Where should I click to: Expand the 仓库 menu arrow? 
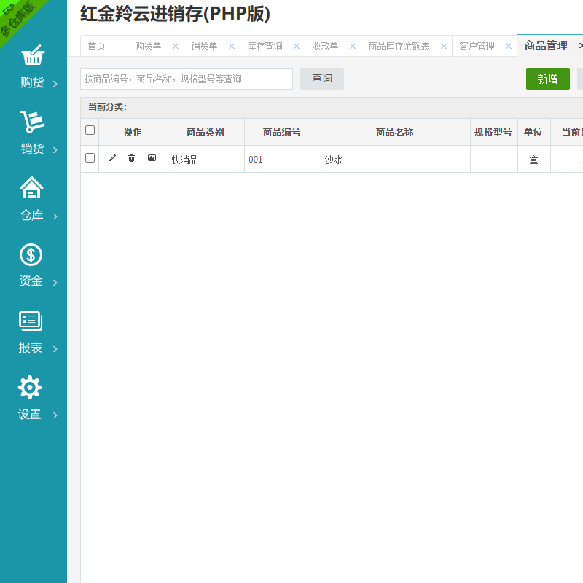point(55,216)
